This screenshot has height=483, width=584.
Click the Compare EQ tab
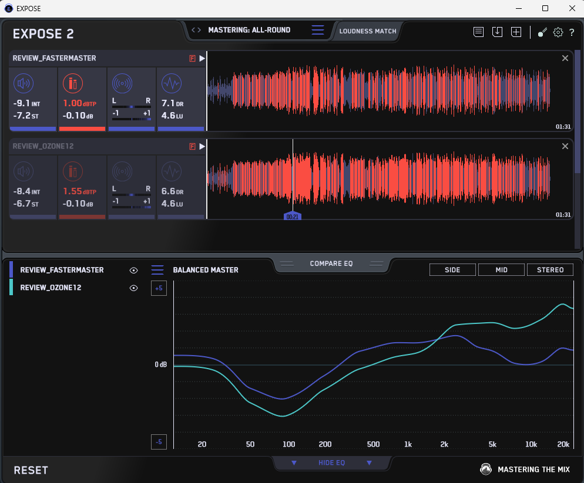[x=331, y=264]
